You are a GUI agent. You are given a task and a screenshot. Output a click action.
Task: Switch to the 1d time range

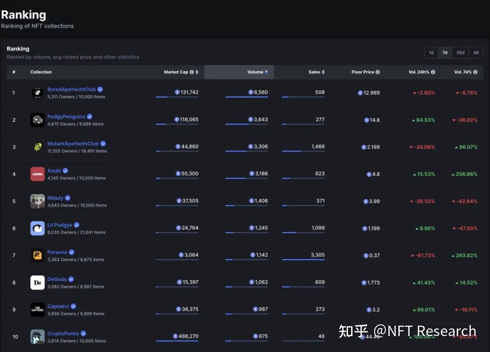[x=431, y=53]
